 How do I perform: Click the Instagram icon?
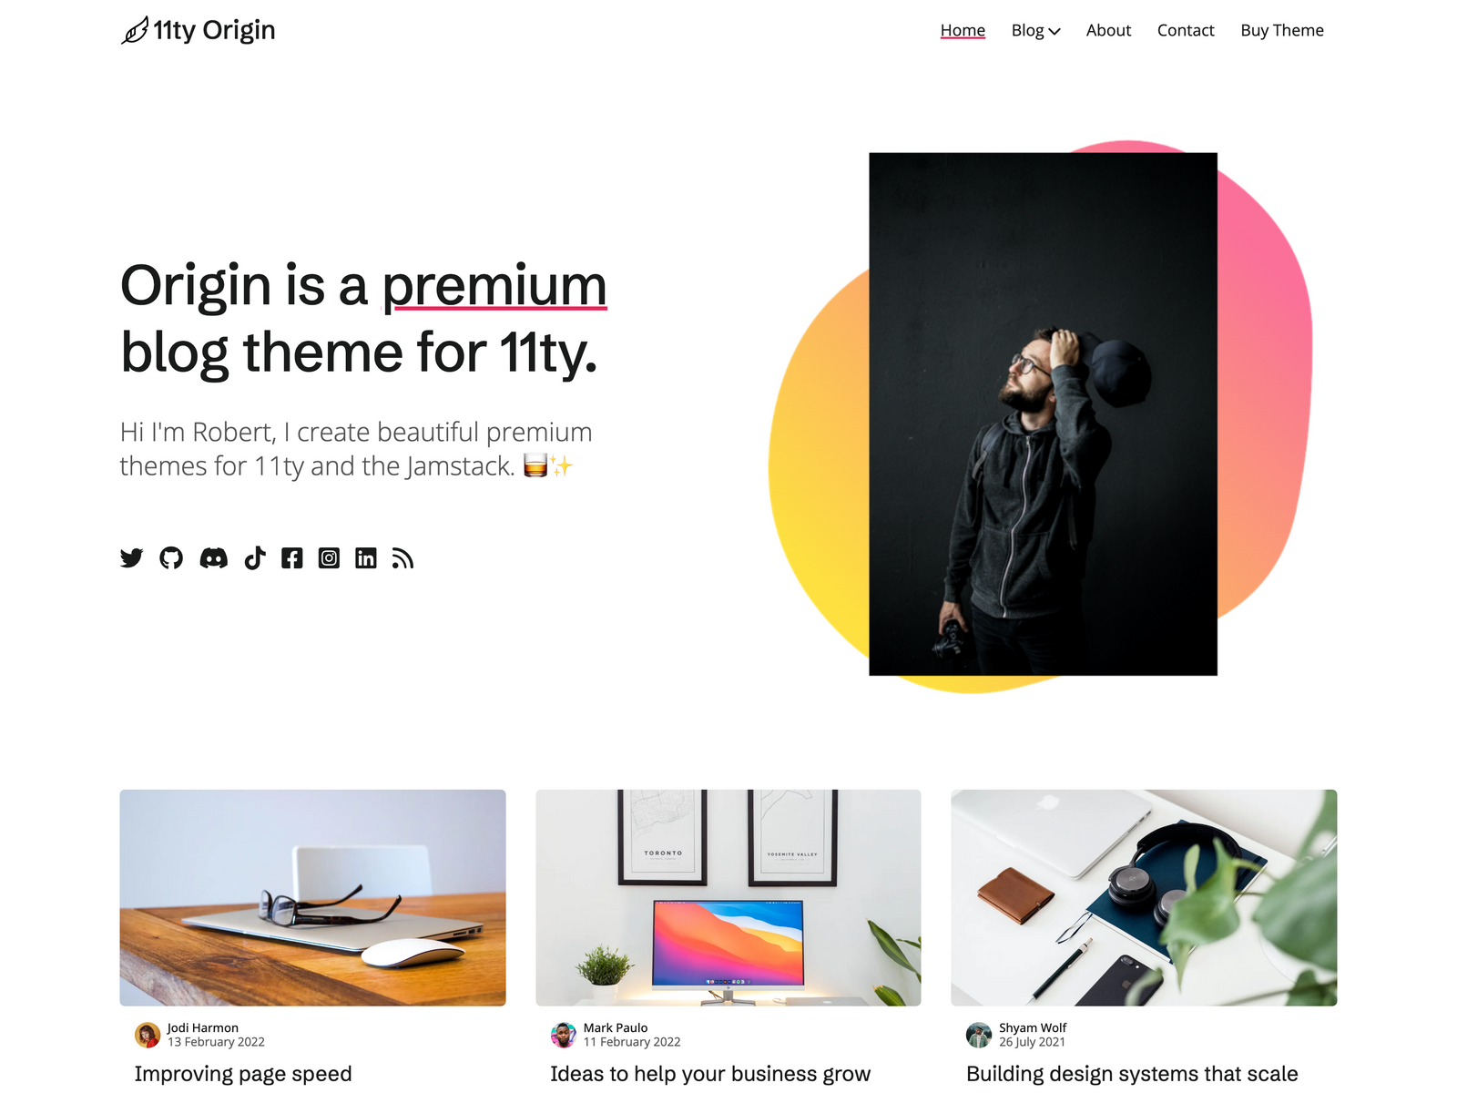point(329,558)
